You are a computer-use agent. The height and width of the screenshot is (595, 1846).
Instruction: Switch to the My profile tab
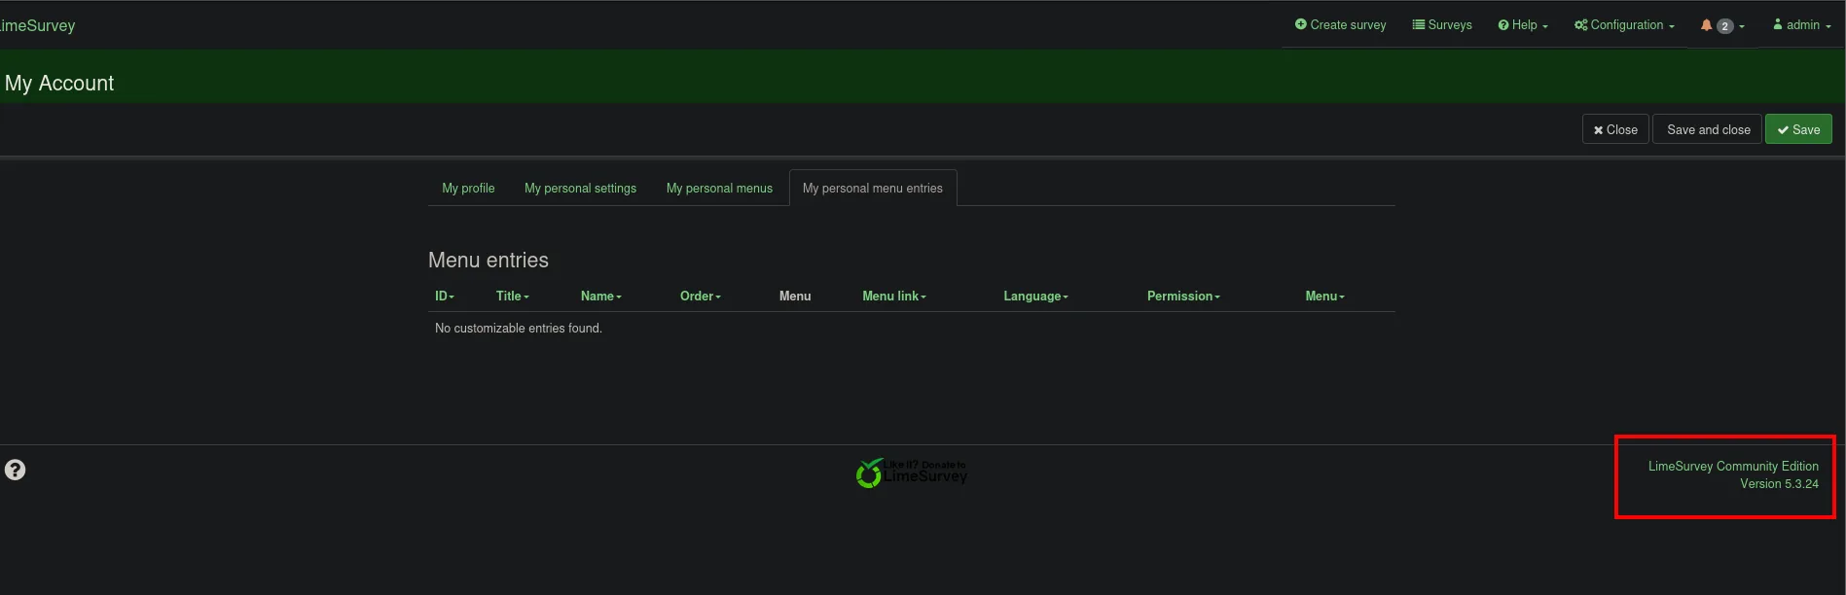468,189
